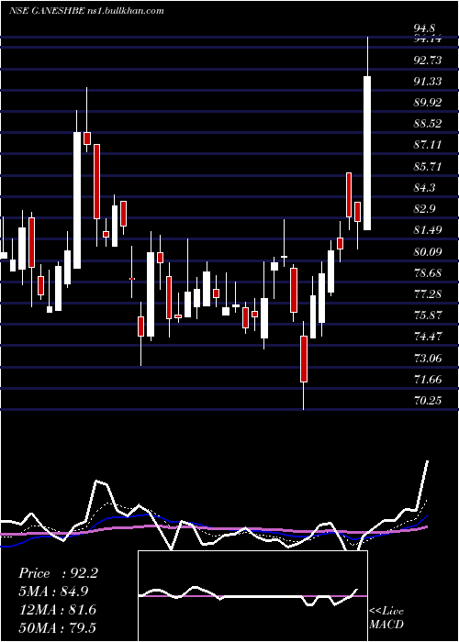Click the 78.68 price axis label

tap(428, 273)
